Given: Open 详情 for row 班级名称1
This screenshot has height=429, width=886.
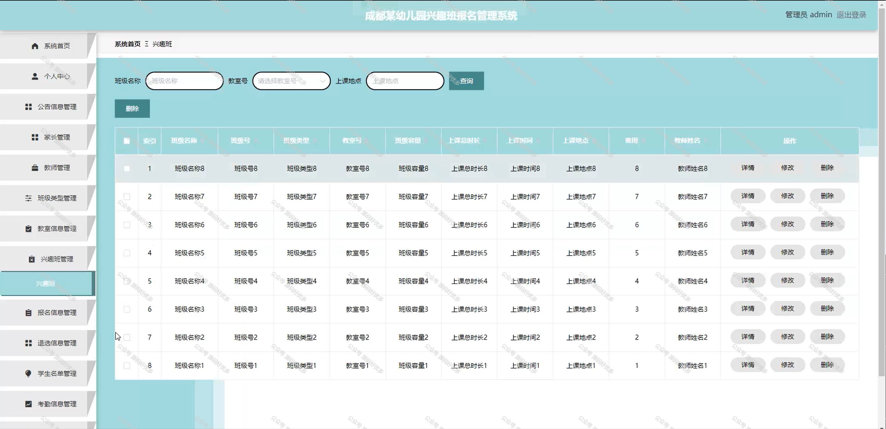Looking at the screenshot, I should click(x=748, y=365).
